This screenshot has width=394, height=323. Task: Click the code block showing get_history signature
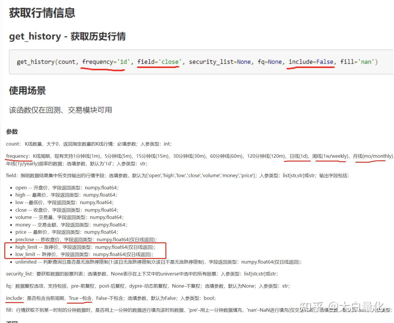tap(197, 62)
